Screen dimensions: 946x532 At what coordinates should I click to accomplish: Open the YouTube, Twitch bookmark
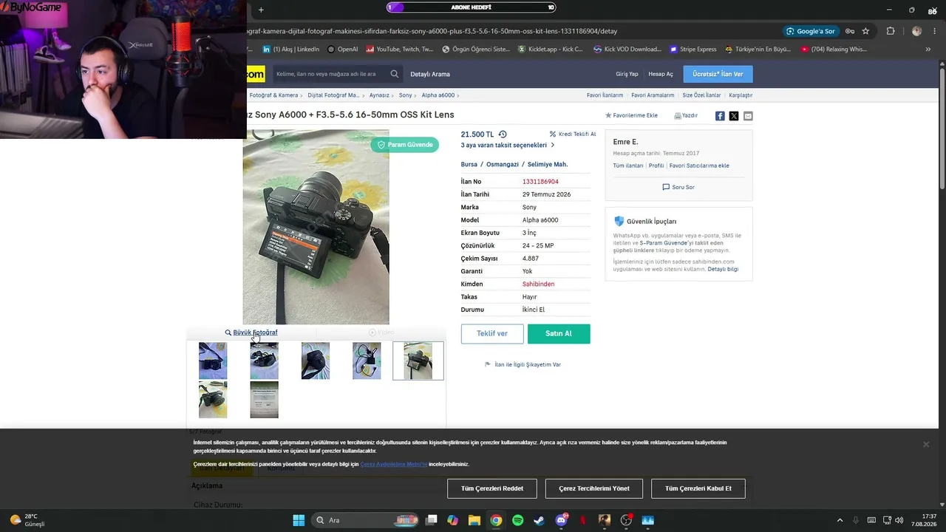(x=399, y=50)
